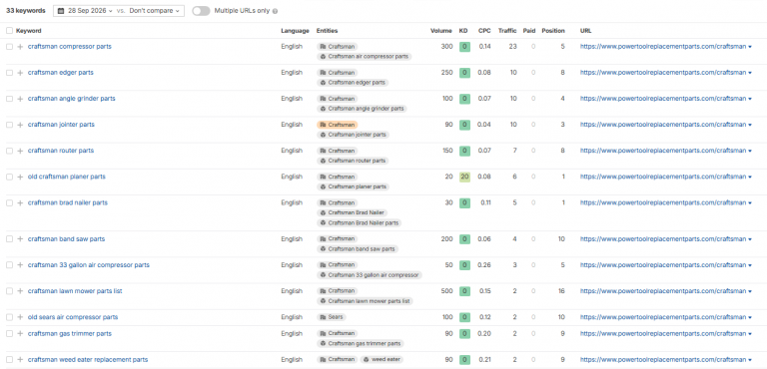Image resolution: width=767 pixels, height=369 pixels.
Task: Open the old craftsman planer parts keyword link
Action: pos(67,177)
